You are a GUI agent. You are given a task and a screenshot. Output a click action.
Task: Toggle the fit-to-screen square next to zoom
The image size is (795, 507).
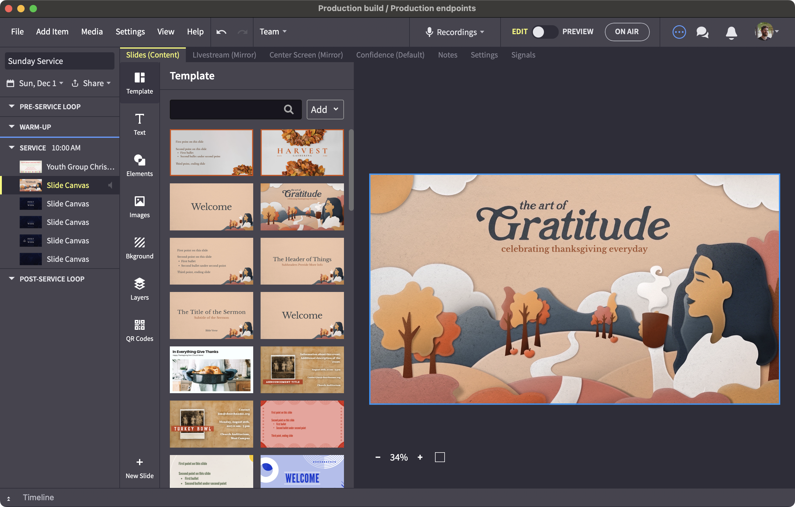coord(439,457)
